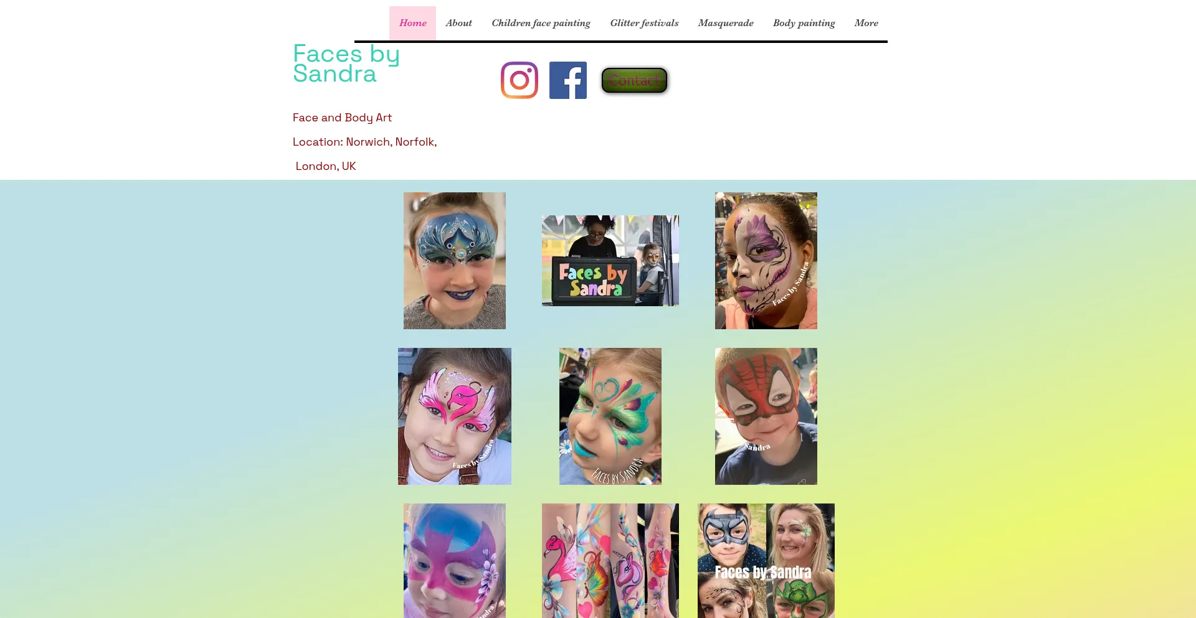Image resolution: width=1196 pixels, height=618 pixels.
Task: View the sugar skull face paint photo
Action: [766, 261]
